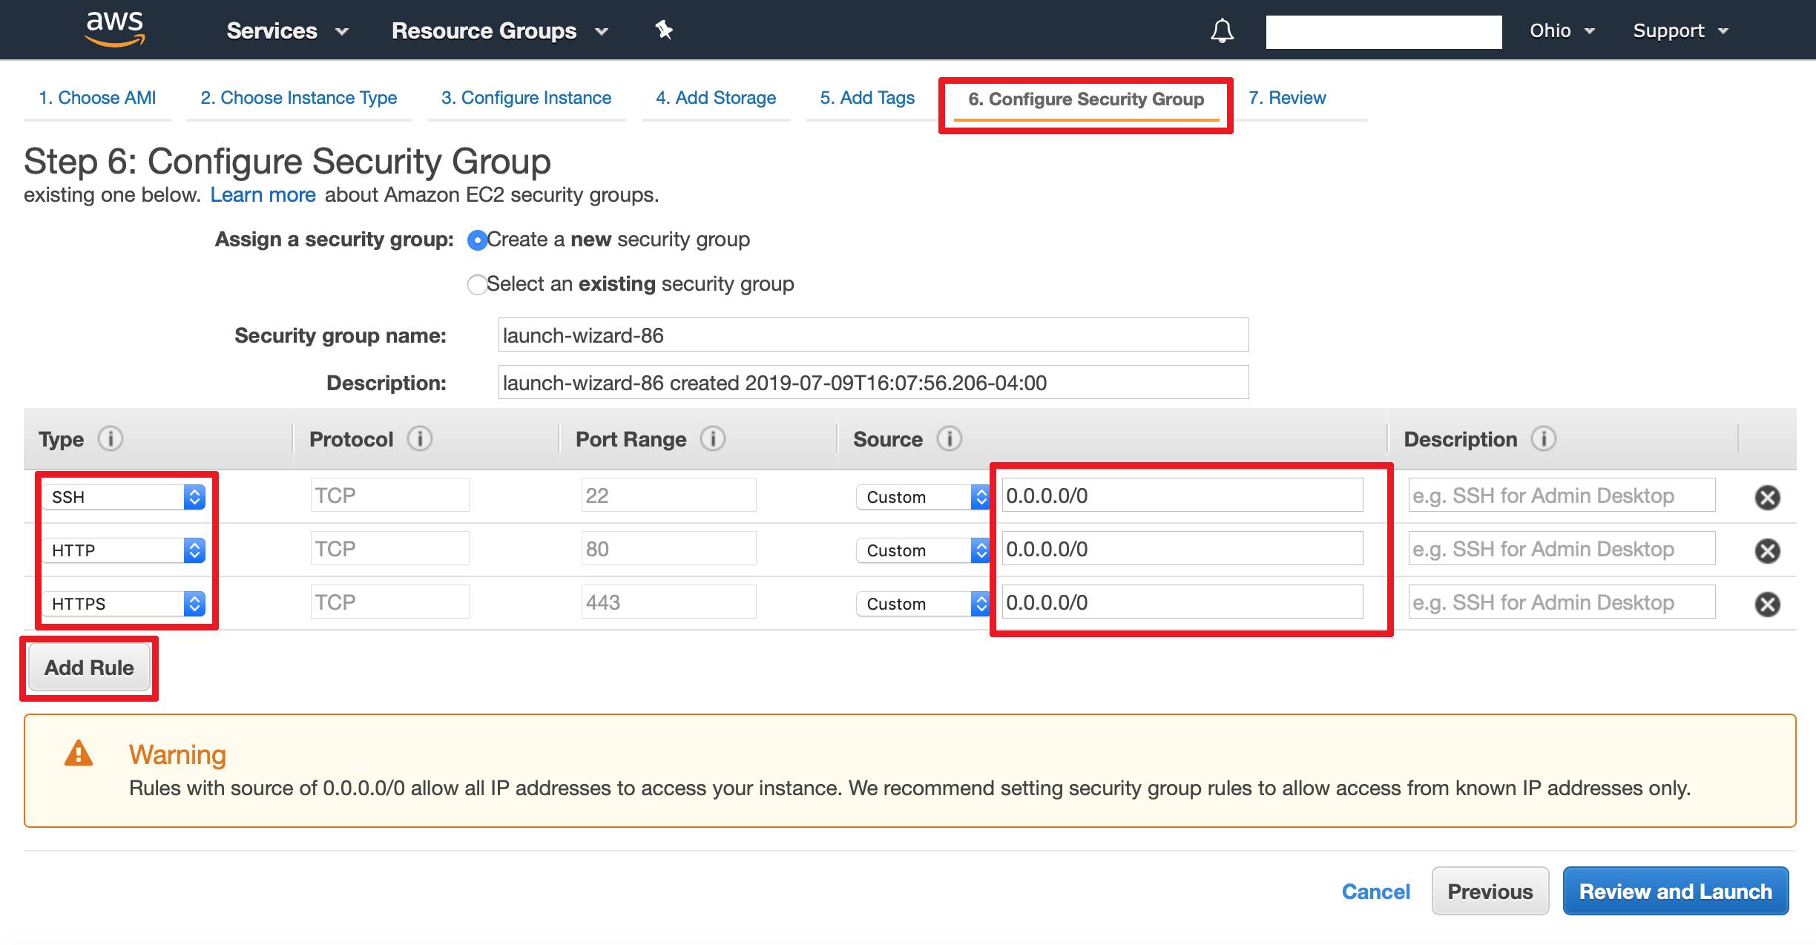The height and width of the screenshot is (945, 1816).
Task: Select Create a new security group radio
Action: point(477,240)
